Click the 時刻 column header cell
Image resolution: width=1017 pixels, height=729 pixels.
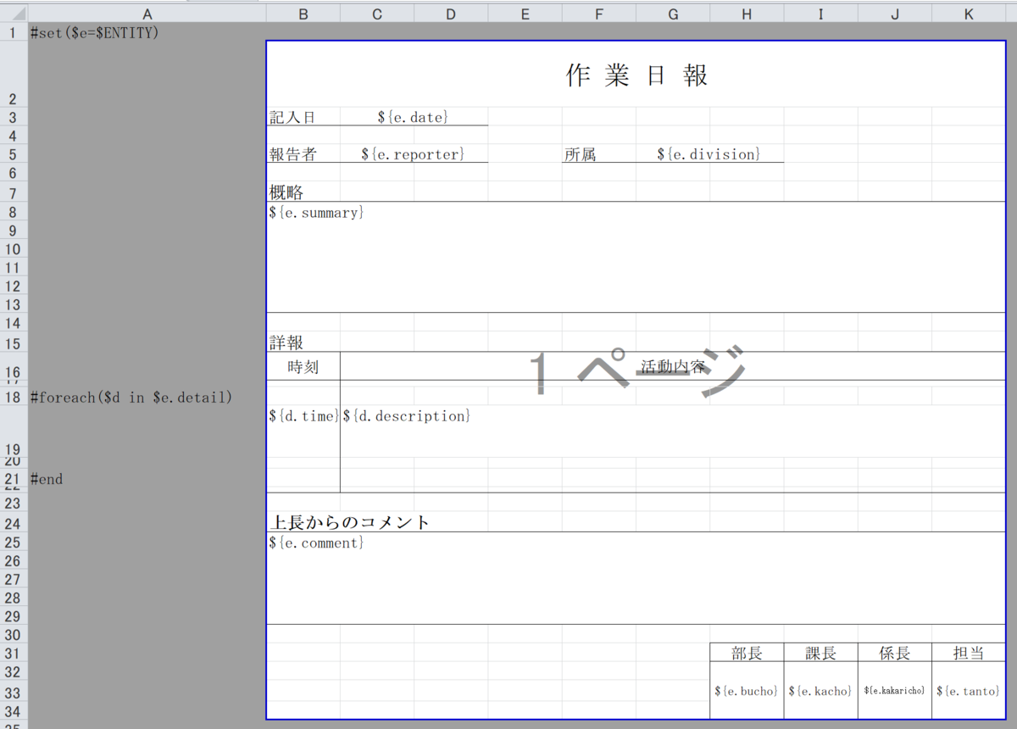pyautogui.click(x=303, y=366)
